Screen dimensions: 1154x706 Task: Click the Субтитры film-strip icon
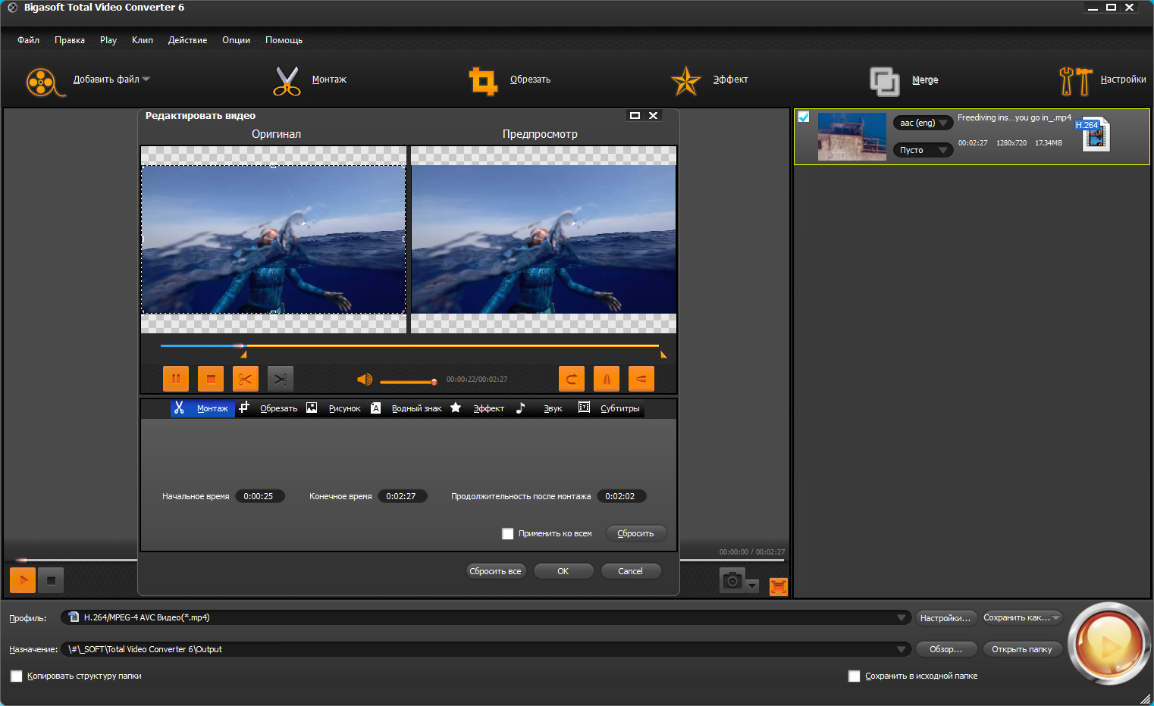[584, 408]
